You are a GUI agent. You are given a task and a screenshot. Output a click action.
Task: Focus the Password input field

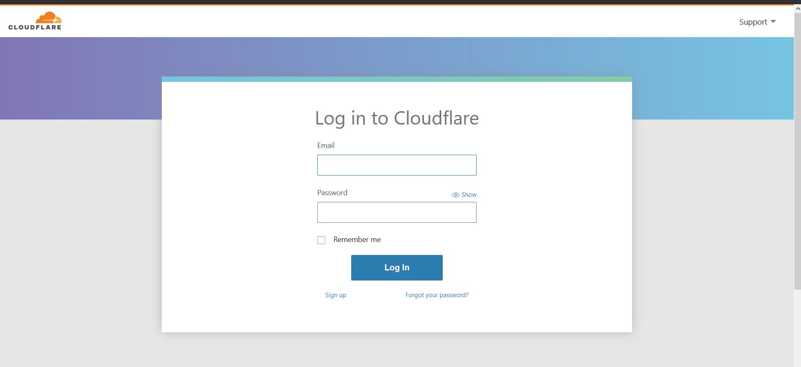pyautogui.click(x=396, y=212)
